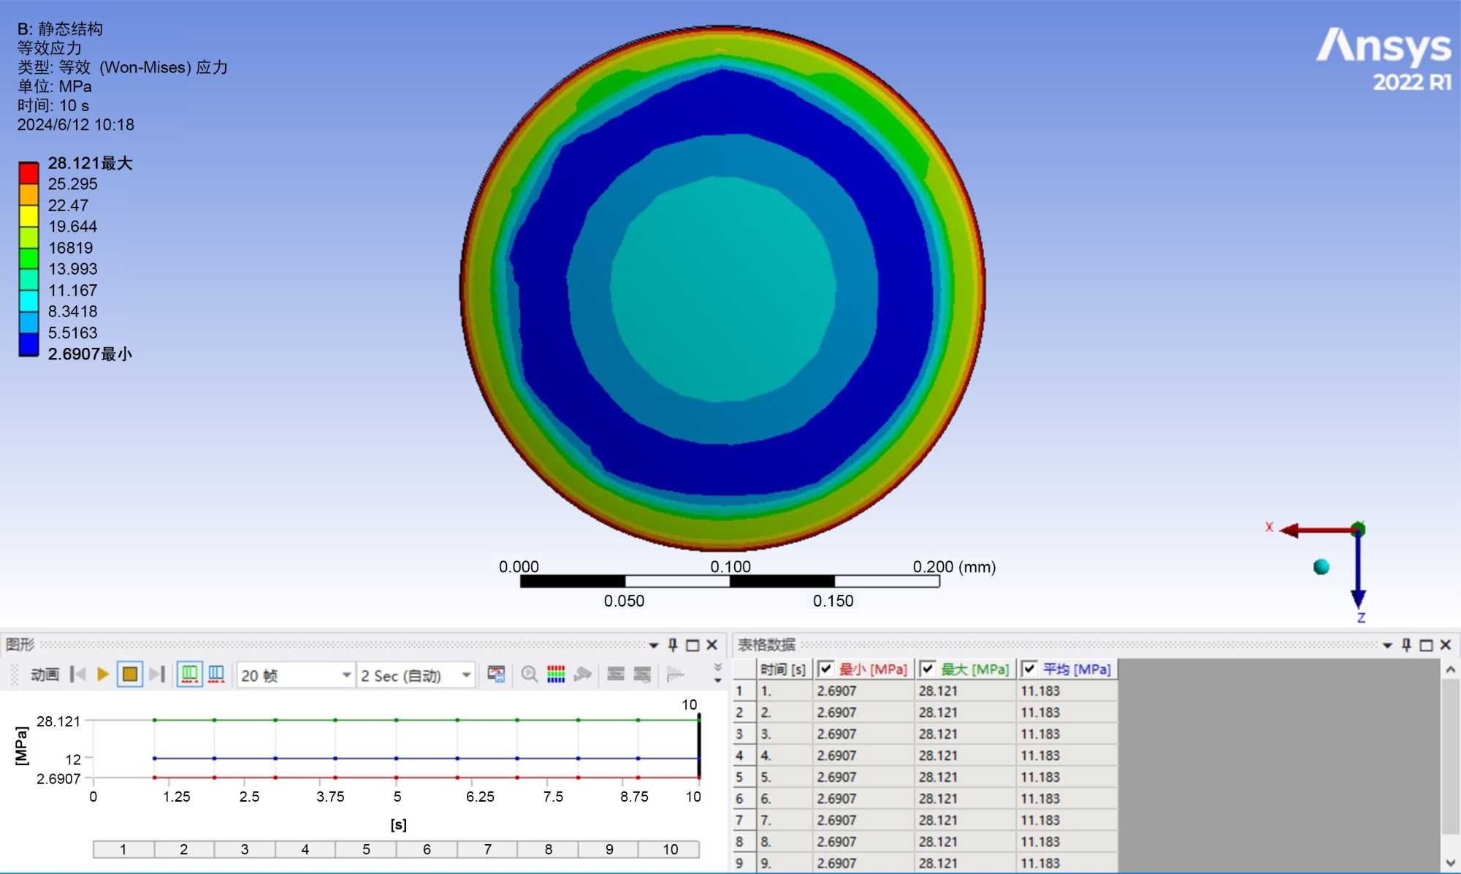
Task: Uncheck the 最小 [MPa] column checkbox
Action: 826,669
